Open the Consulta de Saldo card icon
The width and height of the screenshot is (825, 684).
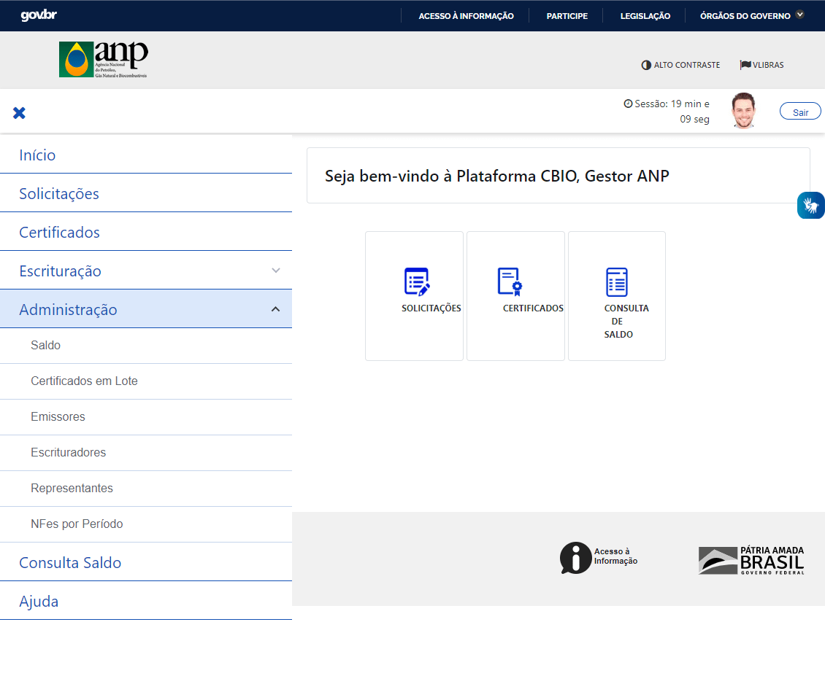(x=617, y=282)
